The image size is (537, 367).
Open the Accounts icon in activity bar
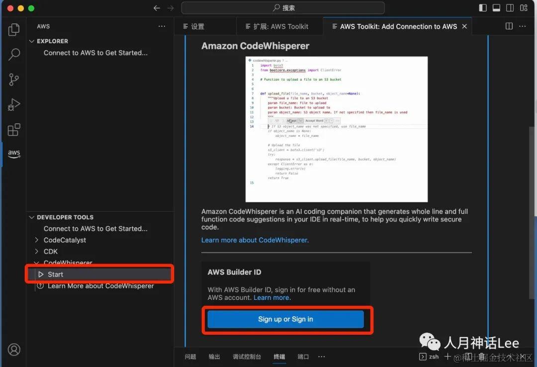pyautogui.click(x=14, y=350)
